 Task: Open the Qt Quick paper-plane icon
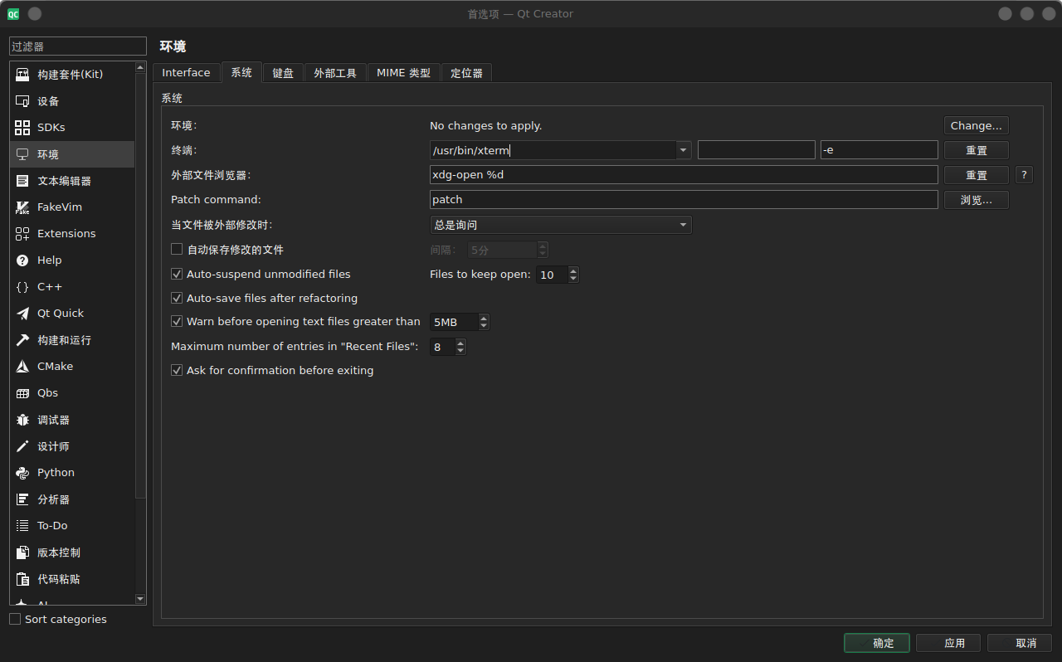pos(22,314)
